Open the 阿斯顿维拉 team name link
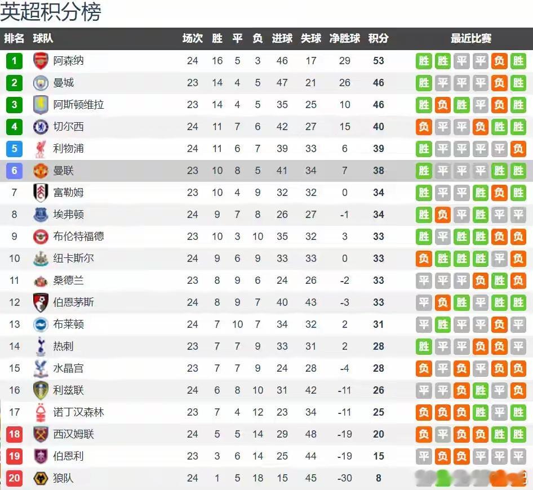Viewport: 533px width, 490px height. [78, 105]
